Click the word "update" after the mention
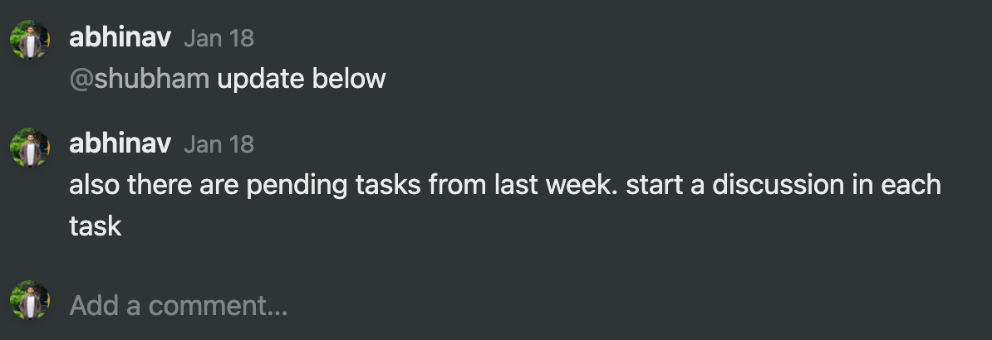The width and height of the screenshot is (992, 340). tap(262, 79)
